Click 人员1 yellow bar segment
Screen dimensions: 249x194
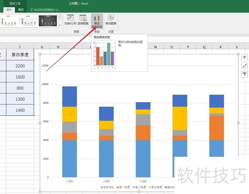[x=69, y=114]
